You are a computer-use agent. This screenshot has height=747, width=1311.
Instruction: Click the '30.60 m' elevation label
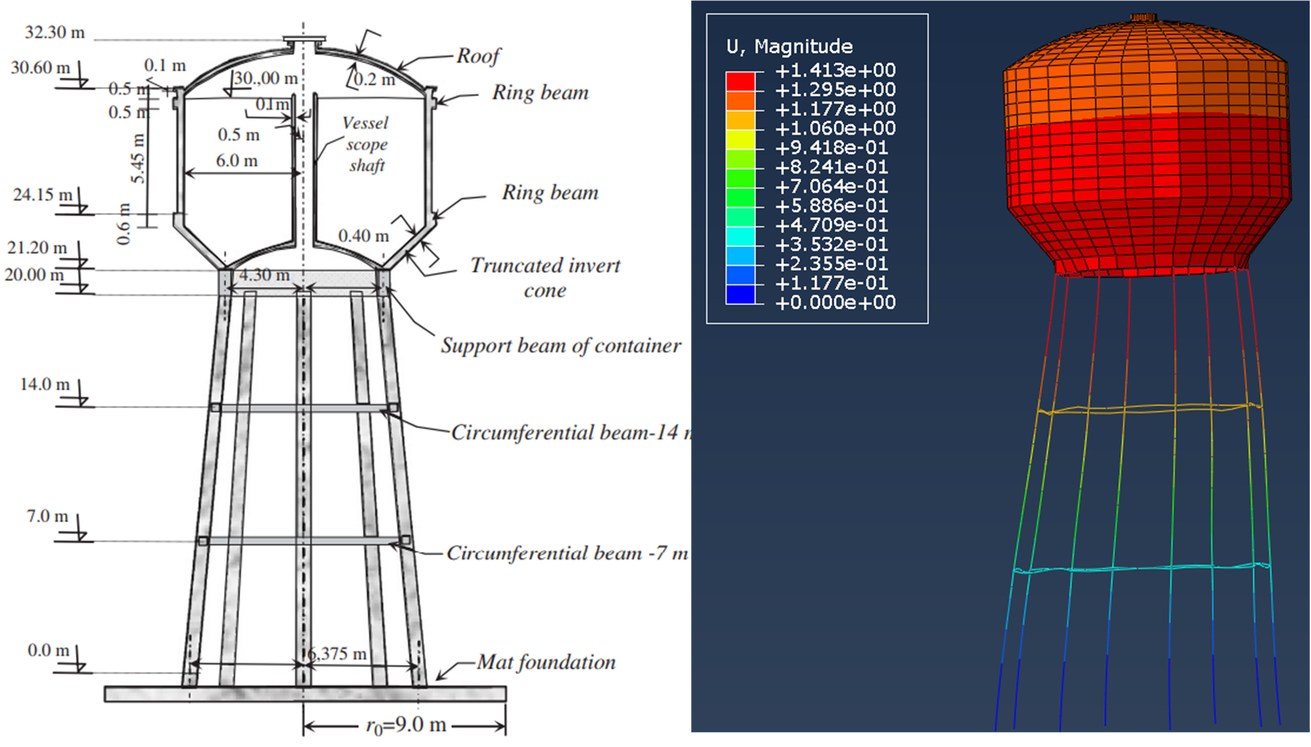pos(40,67)
